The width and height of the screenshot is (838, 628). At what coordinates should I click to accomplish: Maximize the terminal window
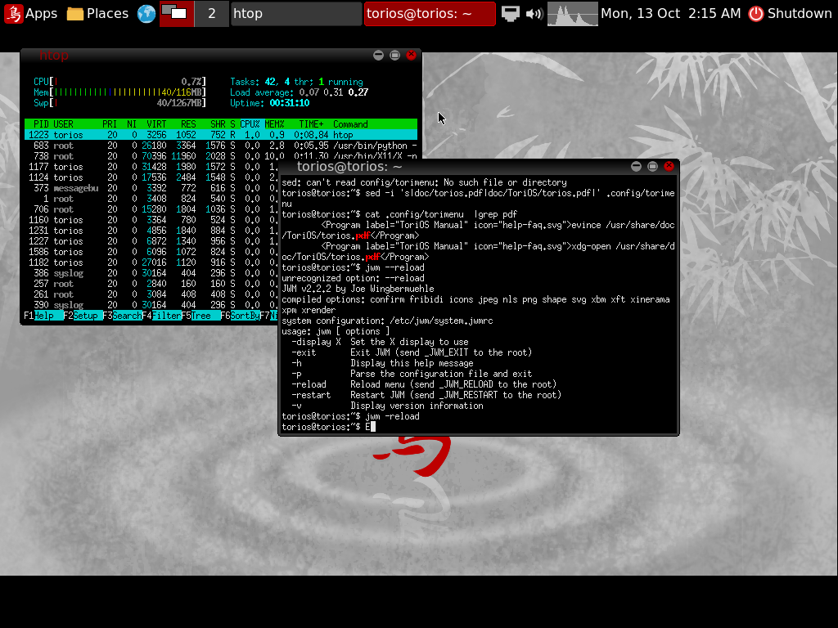652,166
